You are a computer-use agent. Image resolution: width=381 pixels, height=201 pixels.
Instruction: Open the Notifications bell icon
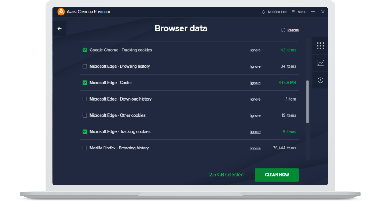click(x=263, y=12)
